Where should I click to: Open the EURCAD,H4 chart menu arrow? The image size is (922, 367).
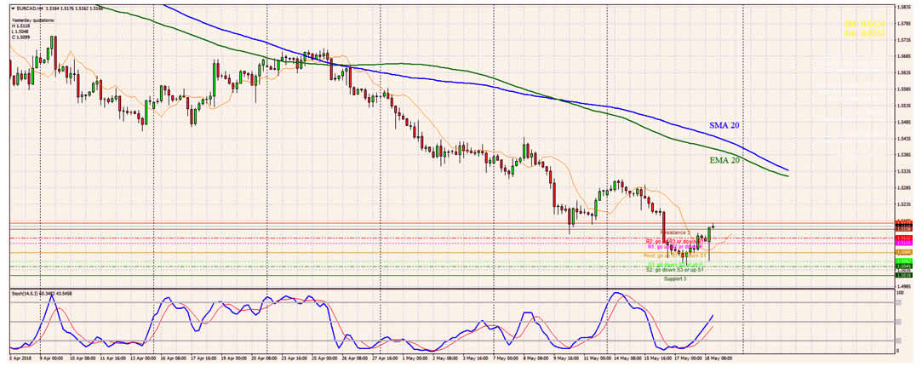pyautogui.click(x=13, y=8)
